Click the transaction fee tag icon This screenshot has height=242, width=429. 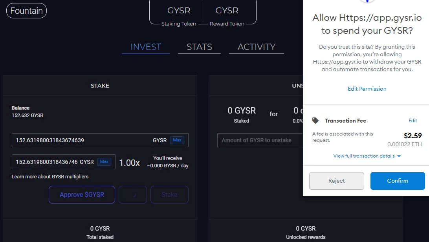click(315, 121)
